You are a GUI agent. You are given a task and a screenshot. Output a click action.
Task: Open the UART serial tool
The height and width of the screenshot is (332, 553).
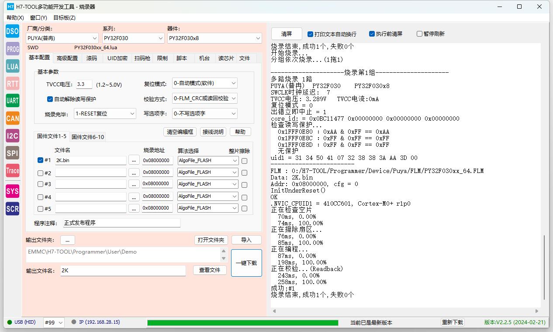pyautogui.click(x=12, y=101)
